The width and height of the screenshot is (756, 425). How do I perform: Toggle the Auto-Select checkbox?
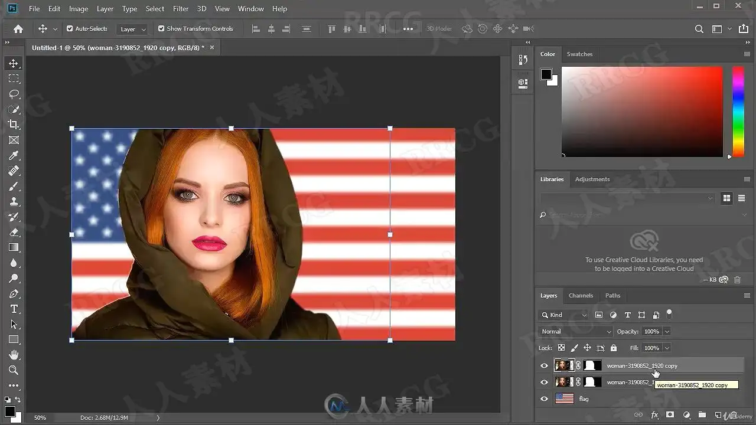pyautogui.click(x=70, y=28)
